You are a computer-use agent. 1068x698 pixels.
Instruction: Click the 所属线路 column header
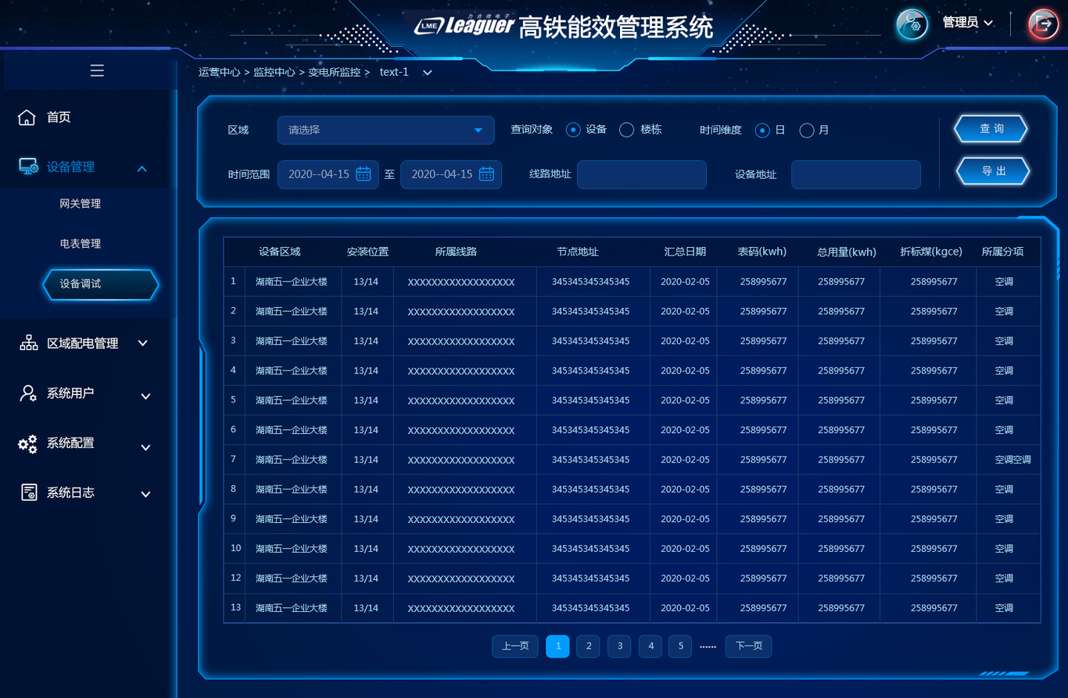click(457, 252)
